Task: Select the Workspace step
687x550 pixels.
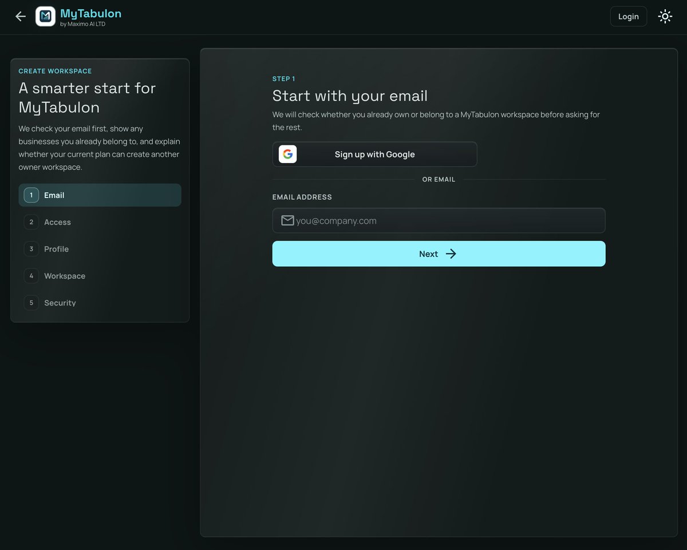Action: click(x=100, y=276)
